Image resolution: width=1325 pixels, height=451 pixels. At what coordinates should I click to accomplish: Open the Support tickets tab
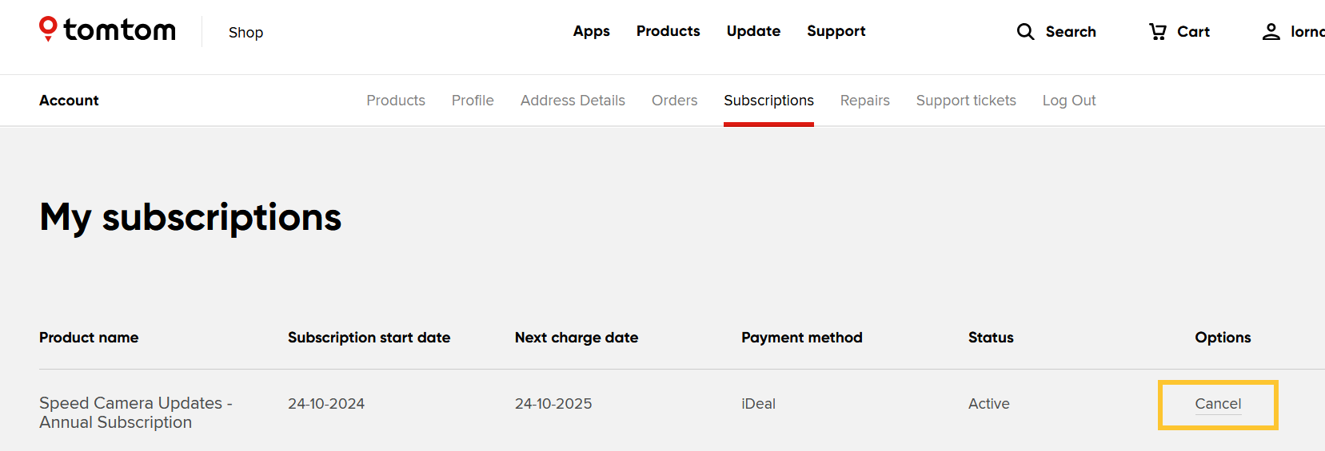966,101
